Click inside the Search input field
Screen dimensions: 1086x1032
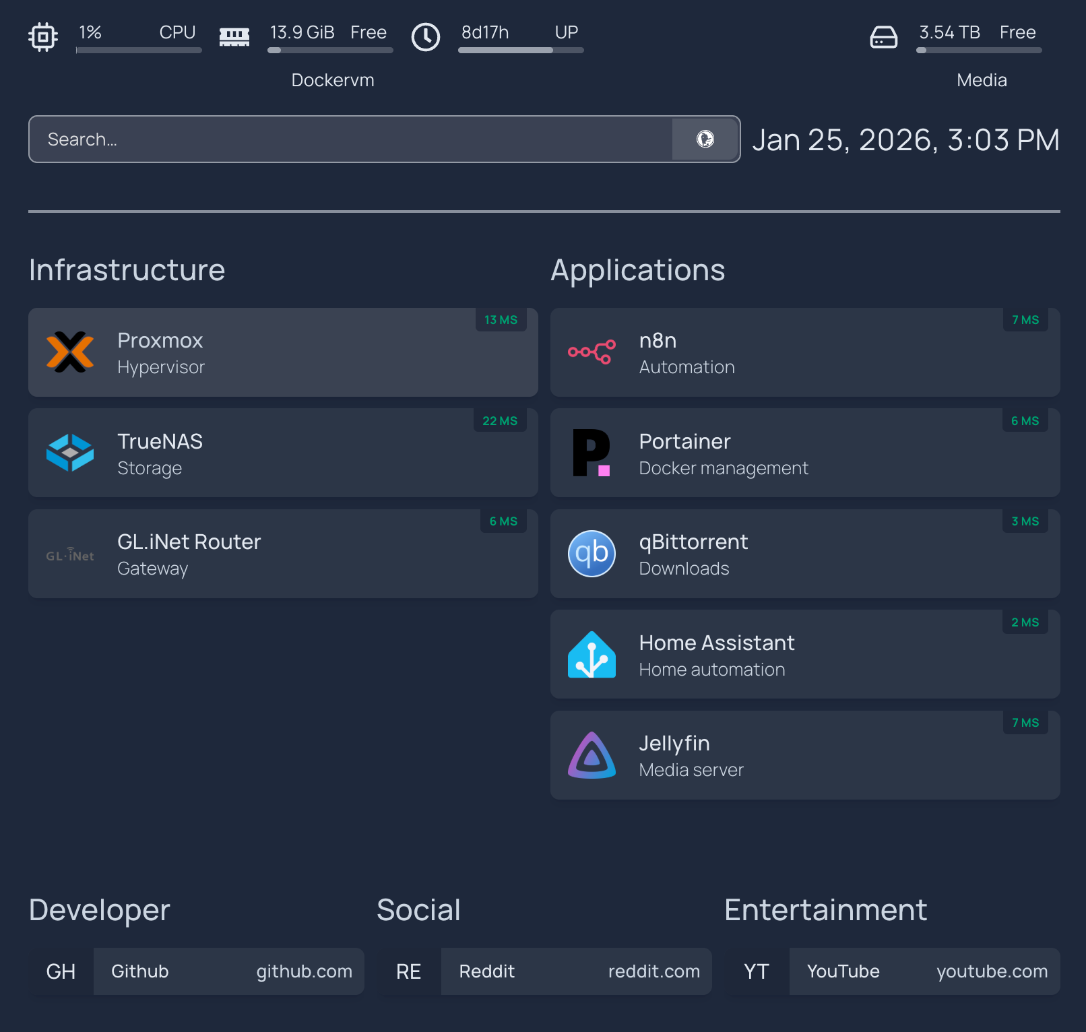269,139
